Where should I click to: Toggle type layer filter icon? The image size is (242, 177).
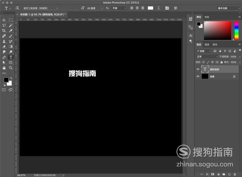[x=225, y=51]
